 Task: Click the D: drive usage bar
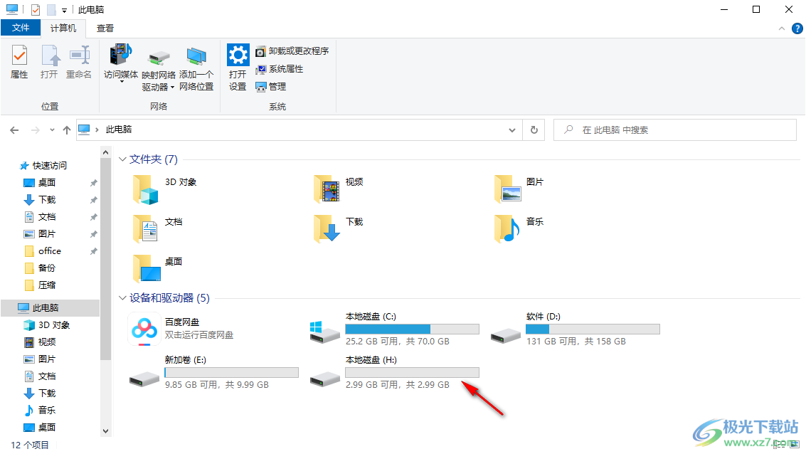[593, 329]
